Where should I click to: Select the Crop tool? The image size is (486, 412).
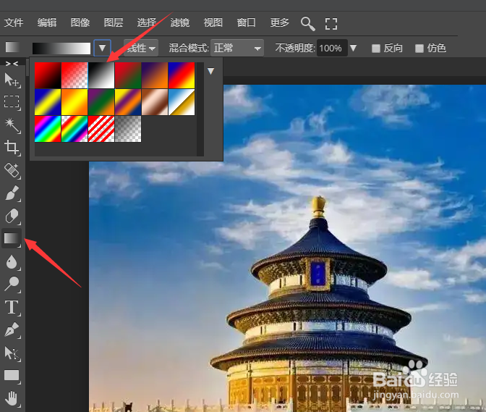point(12,148)
